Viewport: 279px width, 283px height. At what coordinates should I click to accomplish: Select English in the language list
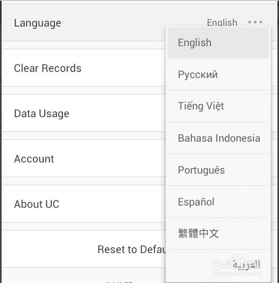click(x=218, y=43)
